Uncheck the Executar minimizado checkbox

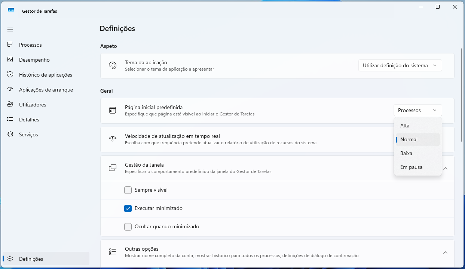pos(128,208)
